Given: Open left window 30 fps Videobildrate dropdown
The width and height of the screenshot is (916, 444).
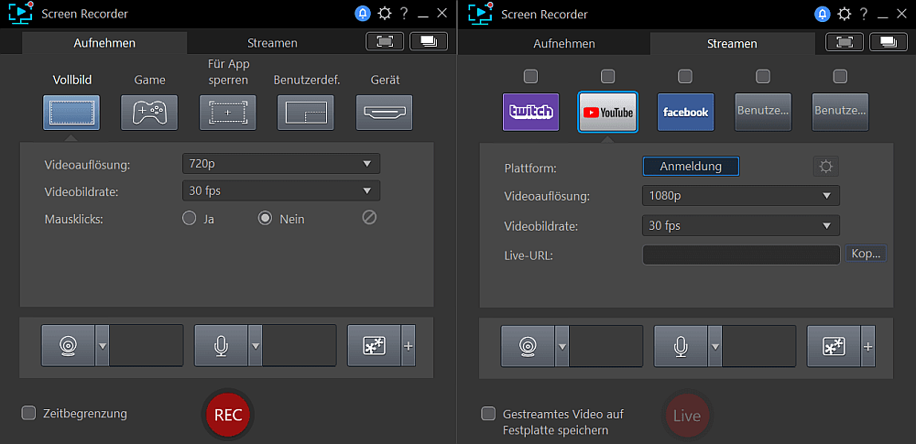Looking at the screenshot, I should pyautogui.click(x=281, y=190).
